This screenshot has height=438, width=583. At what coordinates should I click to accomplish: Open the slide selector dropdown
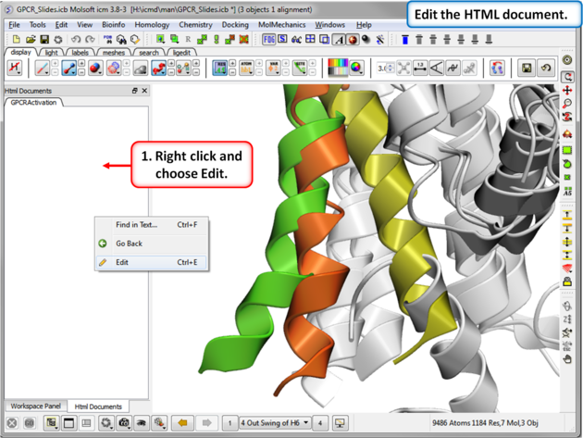click(275, 423)
